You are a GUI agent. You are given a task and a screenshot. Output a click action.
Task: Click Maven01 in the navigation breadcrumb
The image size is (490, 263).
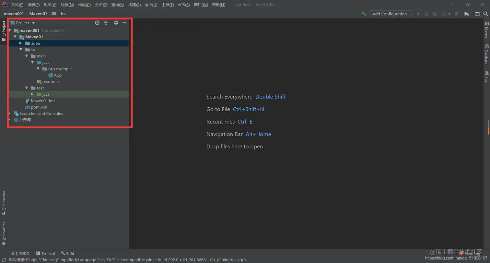tap(38, 14)
